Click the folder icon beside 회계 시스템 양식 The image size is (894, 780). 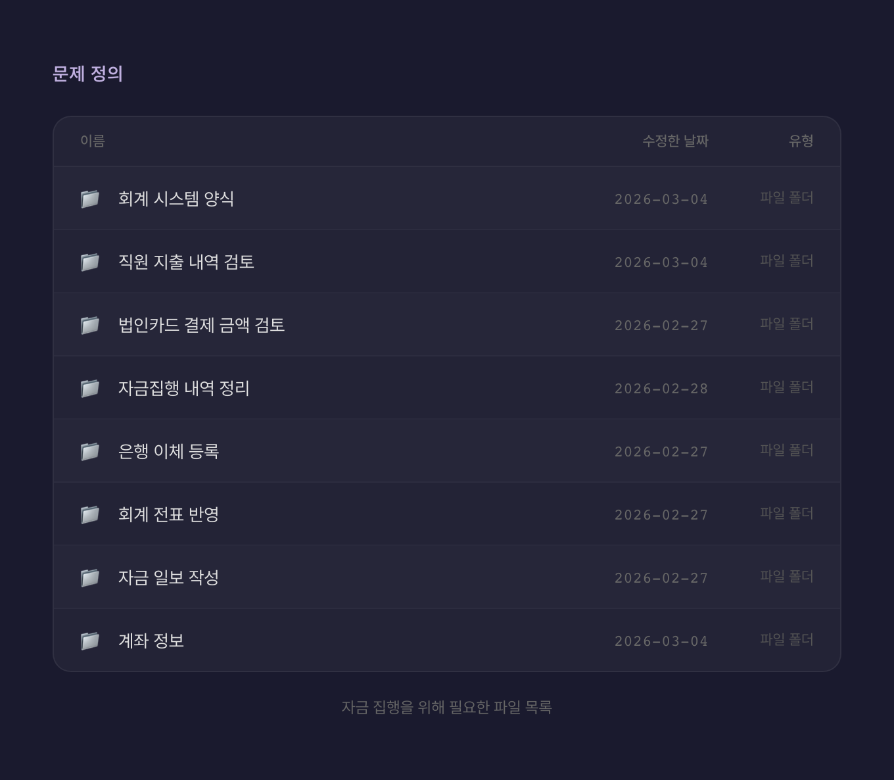[90, 199]
